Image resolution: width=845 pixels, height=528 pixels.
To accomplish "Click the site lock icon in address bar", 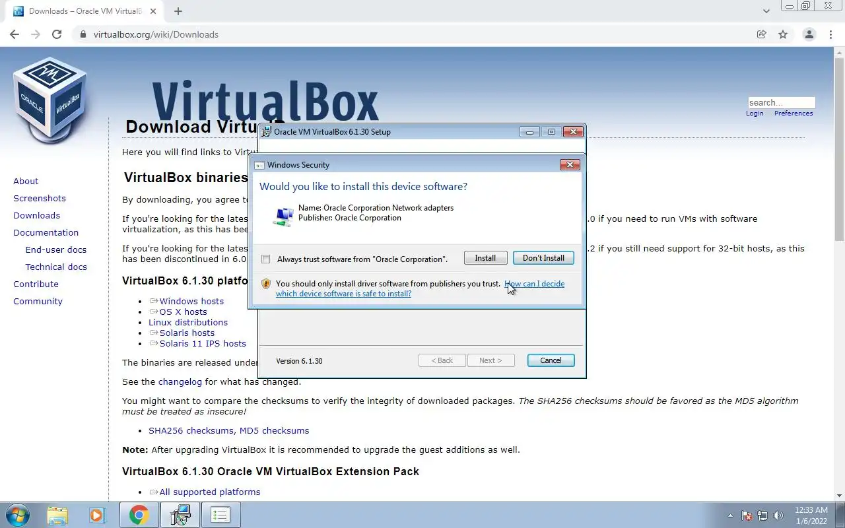I will [83, 34].
